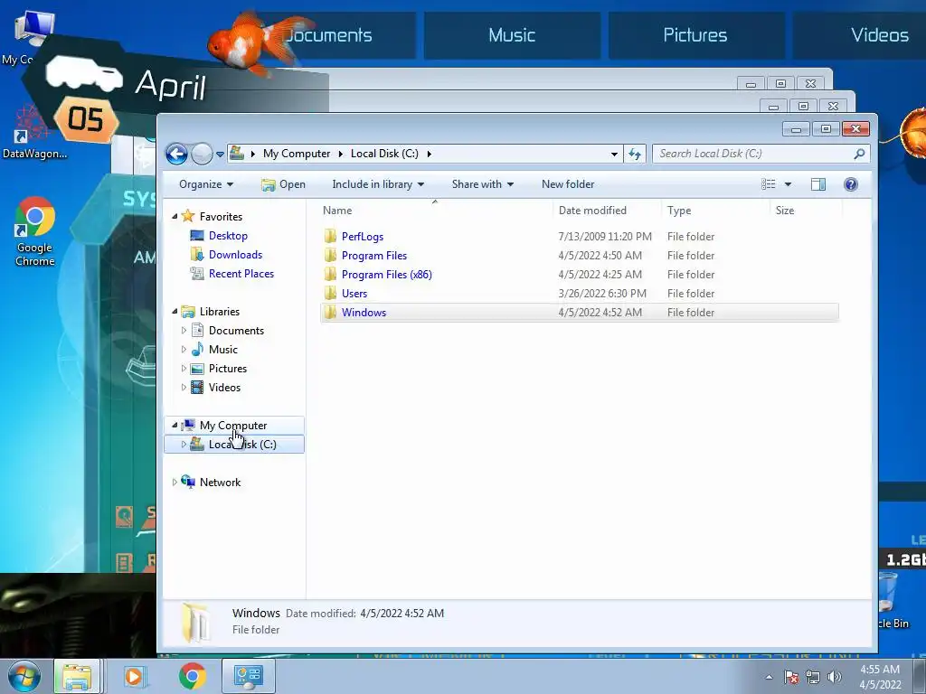Click the search magnifier icon

tap(859, 154)
